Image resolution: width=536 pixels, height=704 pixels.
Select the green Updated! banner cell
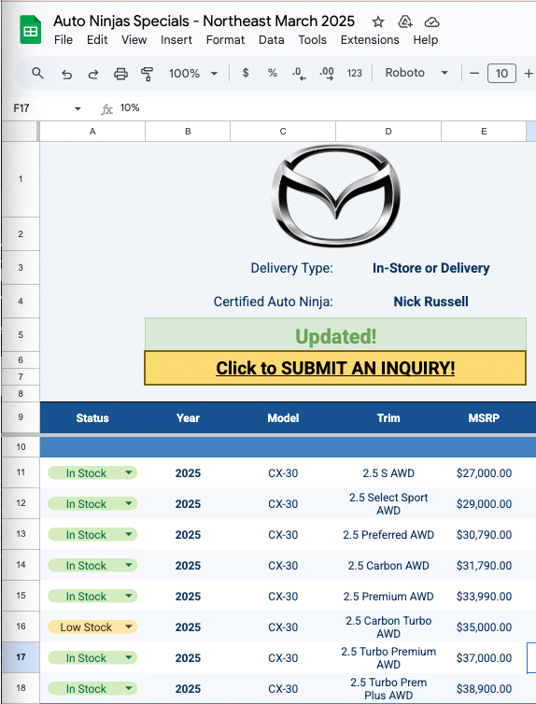tap(335, 336)
